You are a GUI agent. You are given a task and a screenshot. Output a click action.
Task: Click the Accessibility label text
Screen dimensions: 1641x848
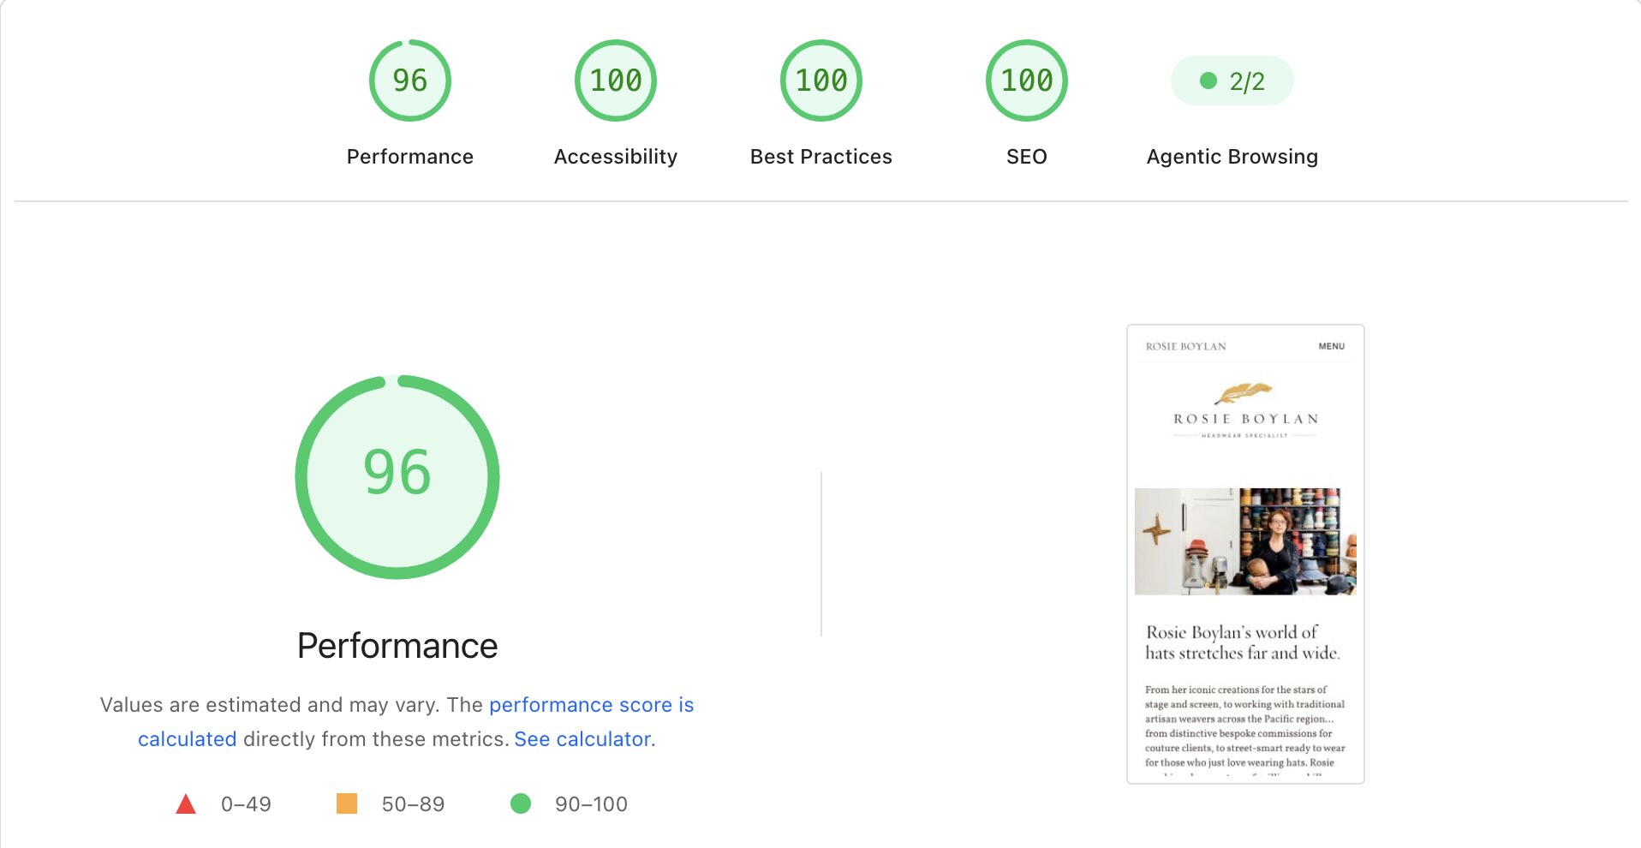(x=616, y=157)
